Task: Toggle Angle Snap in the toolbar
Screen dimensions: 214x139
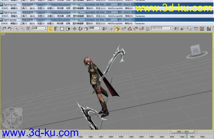Action: click(x=130, y=29)
